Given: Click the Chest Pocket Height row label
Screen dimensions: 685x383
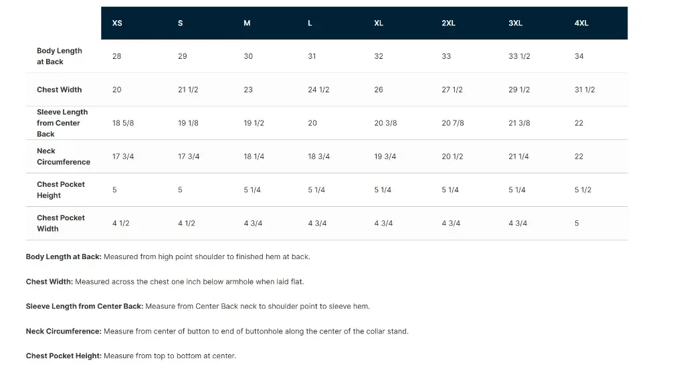Looking at the screenshot, I should click(61, 190).
